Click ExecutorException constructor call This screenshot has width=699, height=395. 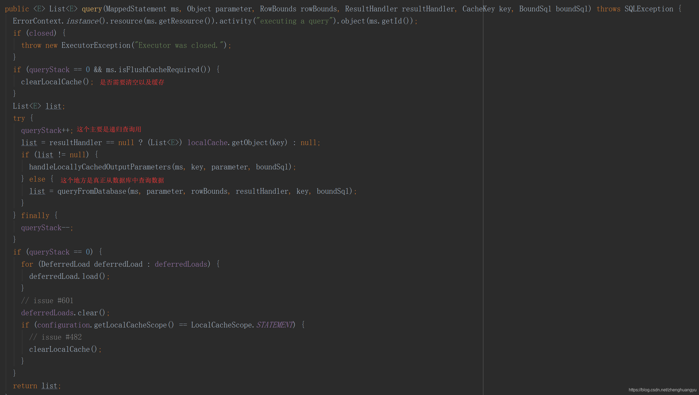tap(96, 45)
